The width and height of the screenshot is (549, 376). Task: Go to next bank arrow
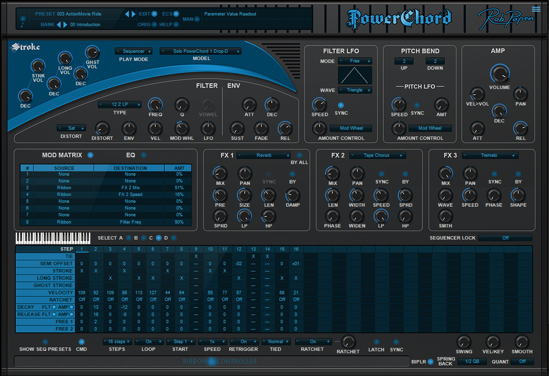[65, 25]
